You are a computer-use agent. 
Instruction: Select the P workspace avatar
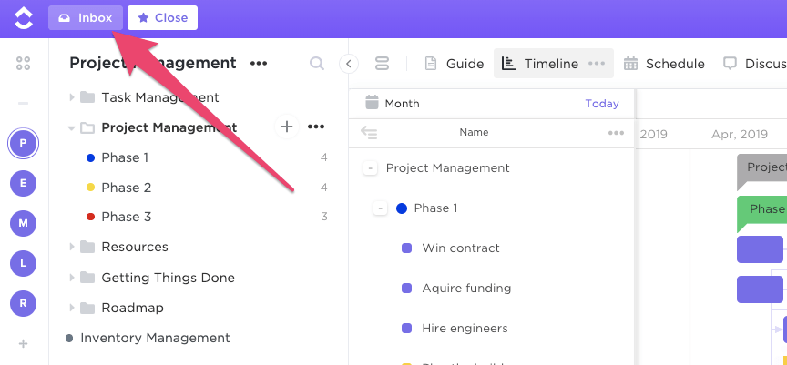click(24, 142)
